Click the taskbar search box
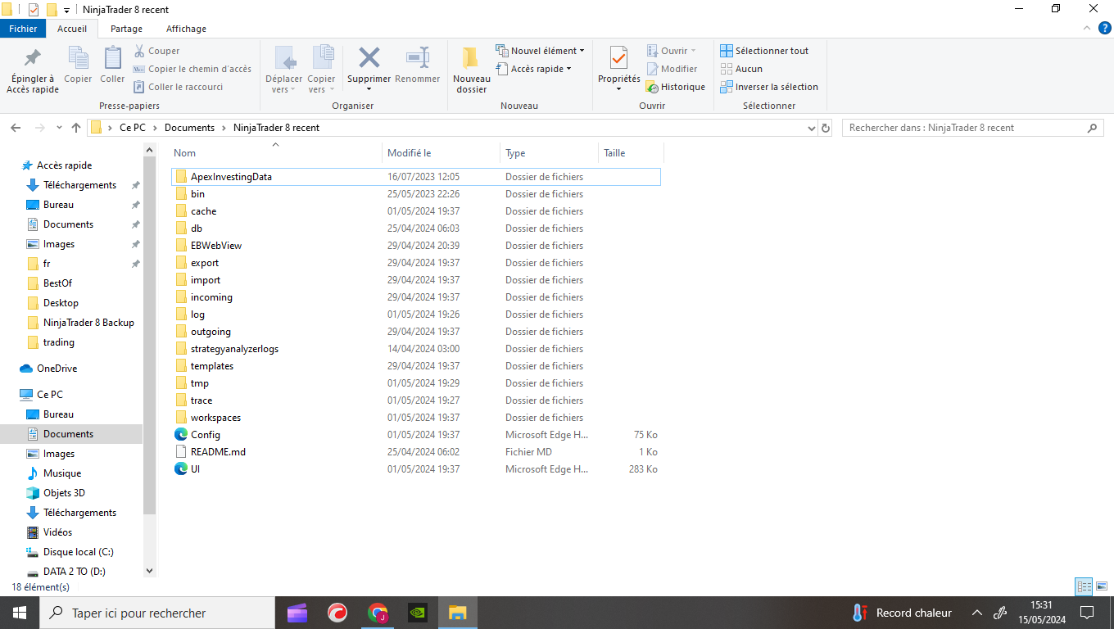The width and height of the screenshot is (1114, 629). 157,613
